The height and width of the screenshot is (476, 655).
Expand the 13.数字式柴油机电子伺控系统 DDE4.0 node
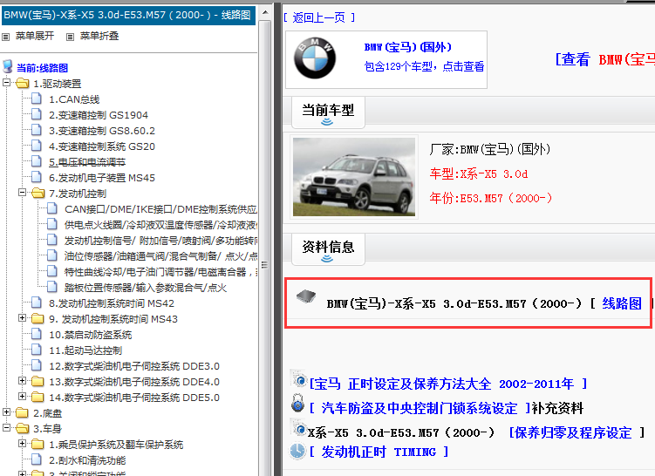(x=22, y=381)
